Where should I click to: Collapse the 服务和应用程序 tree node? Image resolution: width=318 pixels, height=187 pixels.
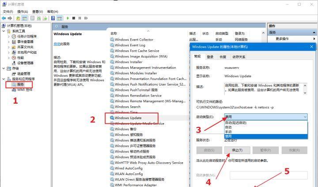point(4,79)
